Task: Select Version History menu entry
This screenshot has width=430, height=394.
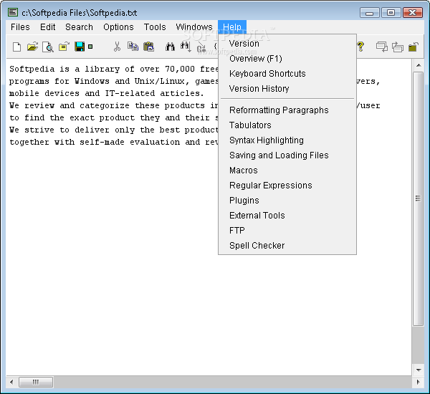Action: point(287,89)
